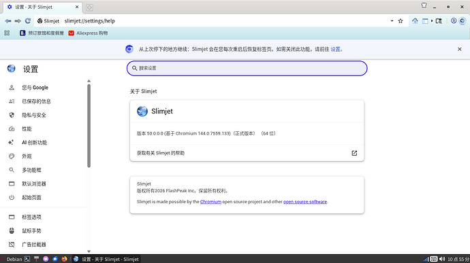Image resolution: width=470 pixels, height=263 pixels.
Task: Open the 外观 settings section
Action: click(44, 156)
